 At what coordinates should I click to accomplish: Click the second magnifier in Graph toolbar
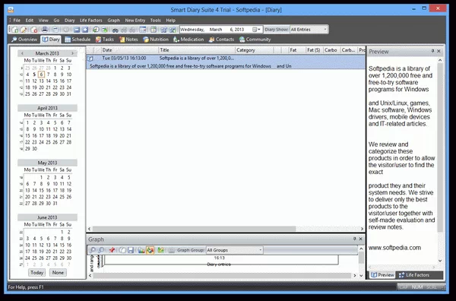point(101,250)
